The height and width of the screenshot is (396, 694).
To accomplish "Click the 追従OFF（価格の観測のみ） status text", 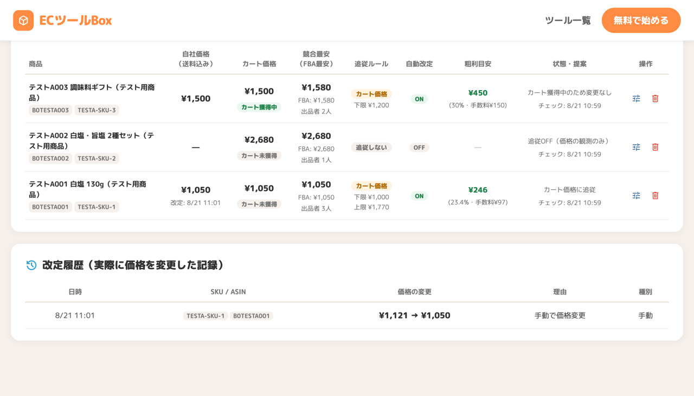I will (x=569, y=141).
